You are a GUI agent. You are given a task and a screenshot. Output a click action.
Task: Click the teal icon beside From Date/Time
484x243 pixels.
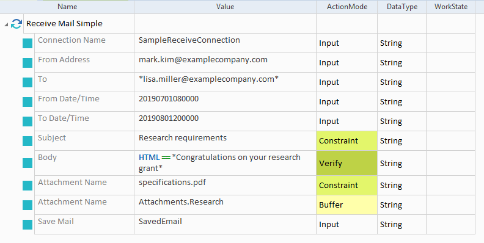(28, 102)
